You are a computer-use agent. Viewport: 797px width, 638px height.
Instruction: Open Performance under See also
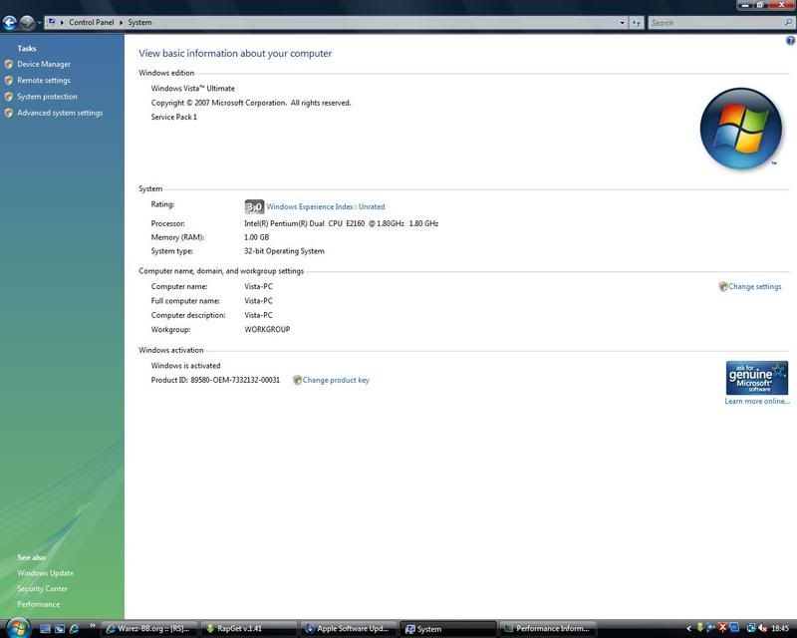point(39,604)
